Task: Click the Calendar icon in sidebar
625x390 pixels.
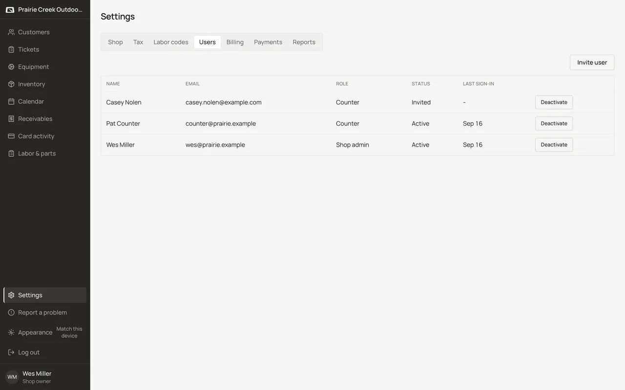Action: 11,101
